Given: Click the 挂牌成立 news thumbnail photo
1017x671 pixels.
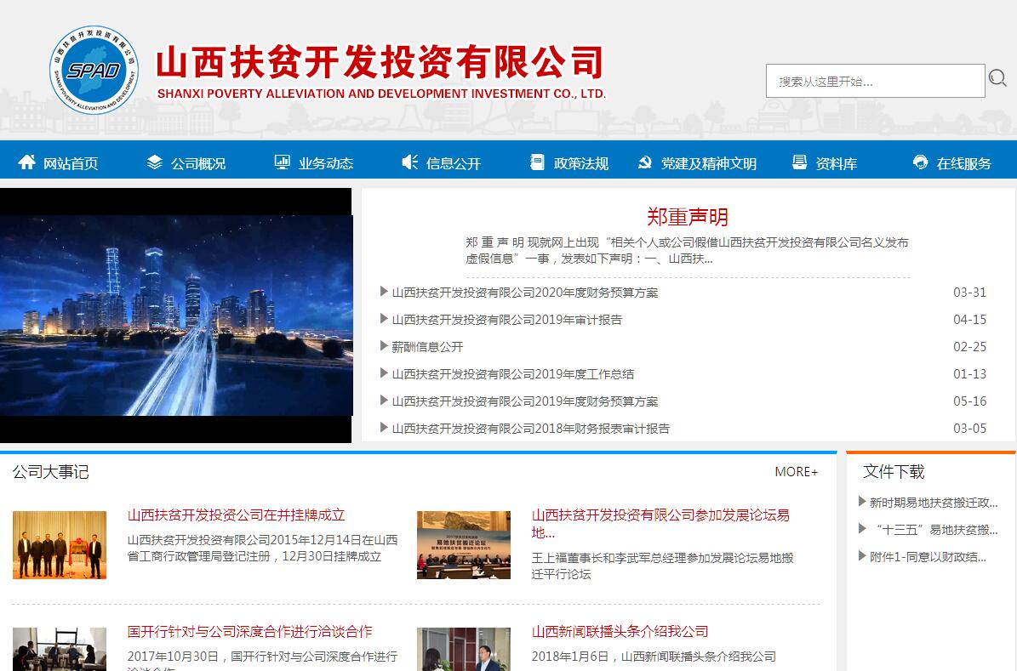Looking at the screenshot, I should [60, 545].
